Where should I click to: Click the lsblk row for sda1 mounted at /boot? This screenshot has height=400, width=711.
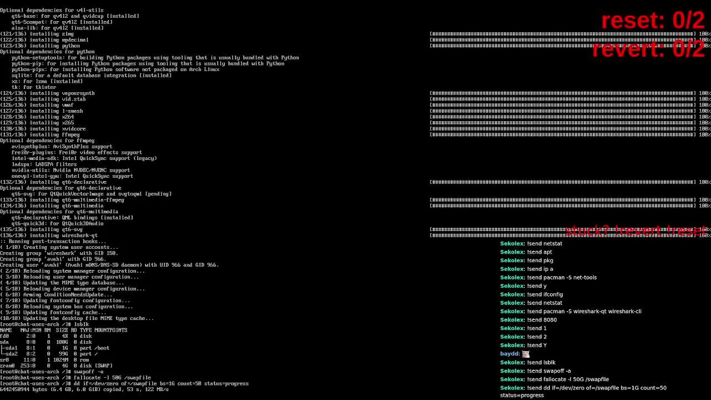coord(54,348)
